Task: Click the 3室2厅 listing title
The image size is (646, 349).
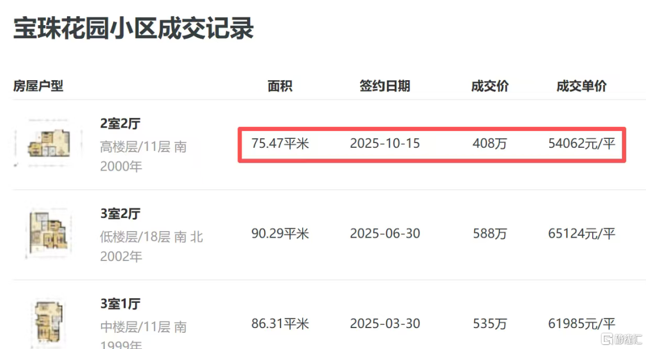Action: (x=120, y=214)
